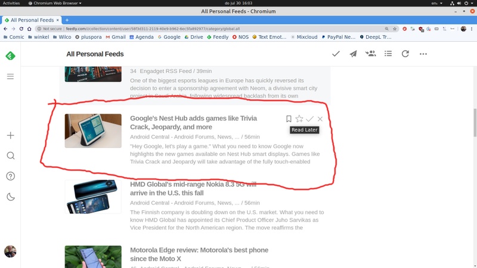Go back in browser
This screenshot has width=477, height=268.
tap(5, 29)
